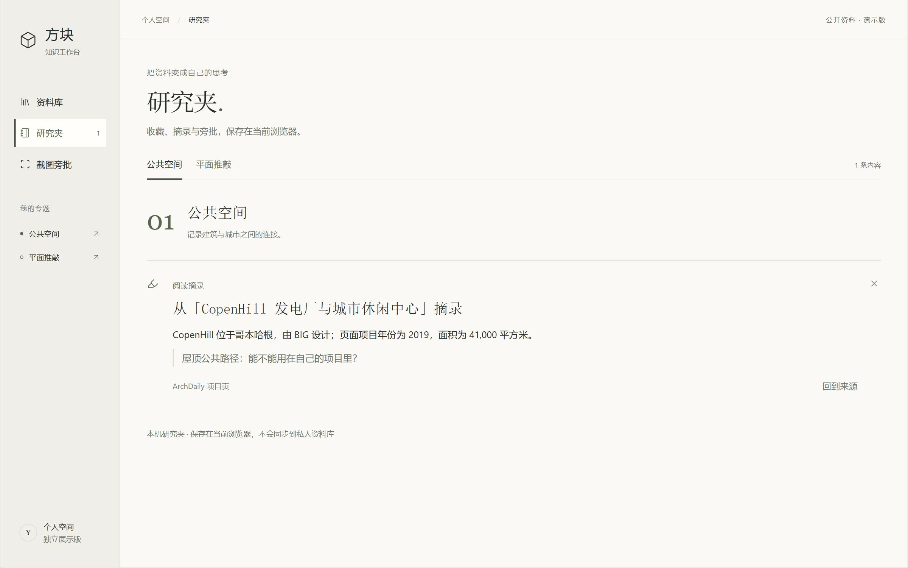The height and width of the screenshot is (568, 908).
Task: Open the 截图旁批 sidebar item
Action: coord(60,164)
